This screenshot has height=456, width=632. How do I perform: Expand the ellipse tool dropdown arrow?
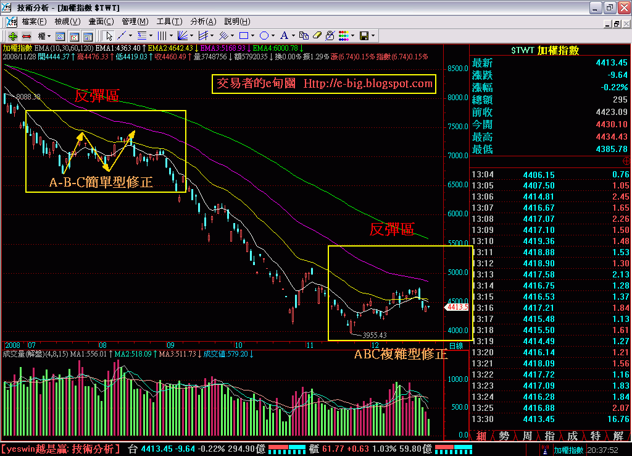click(273, 36)
